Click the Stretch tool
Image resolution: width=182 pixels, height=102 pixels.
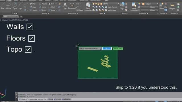34,10
